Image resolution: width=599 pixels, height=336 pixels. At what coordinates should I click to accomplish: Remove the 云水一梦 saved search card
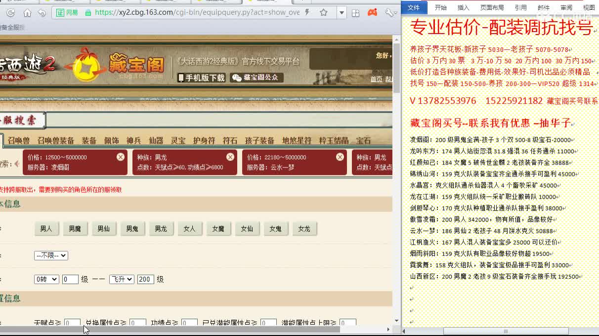(340, 157)
